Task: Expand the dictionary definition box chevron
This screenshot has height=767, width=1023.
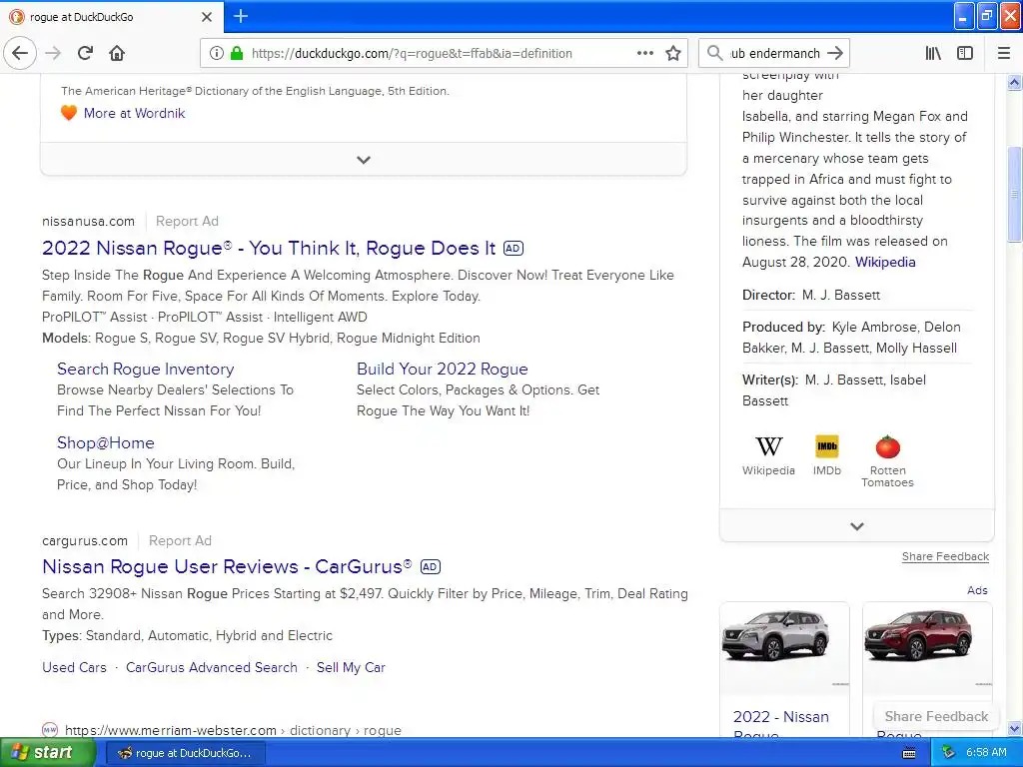Action: point(364,159)
